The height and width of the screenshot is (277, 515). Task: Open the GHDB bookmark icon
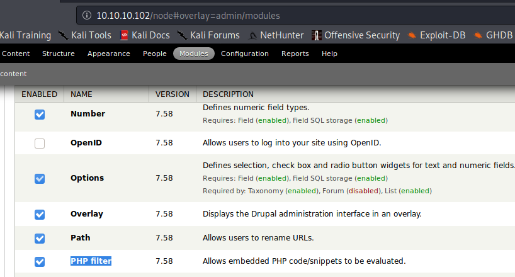[x=480, y=35]
